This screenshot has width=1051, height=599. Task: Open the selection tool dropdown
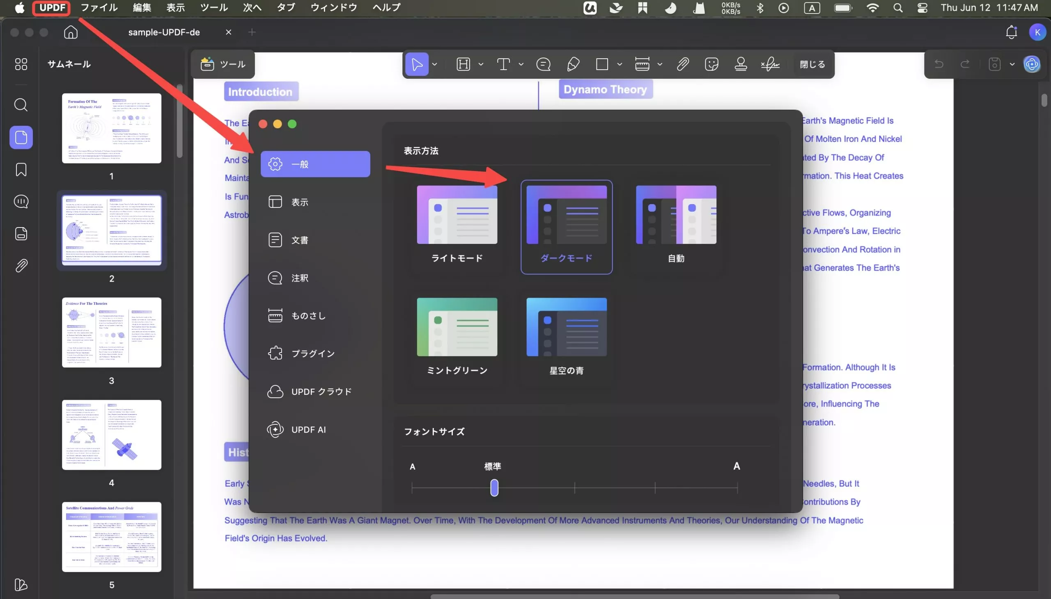434,65
